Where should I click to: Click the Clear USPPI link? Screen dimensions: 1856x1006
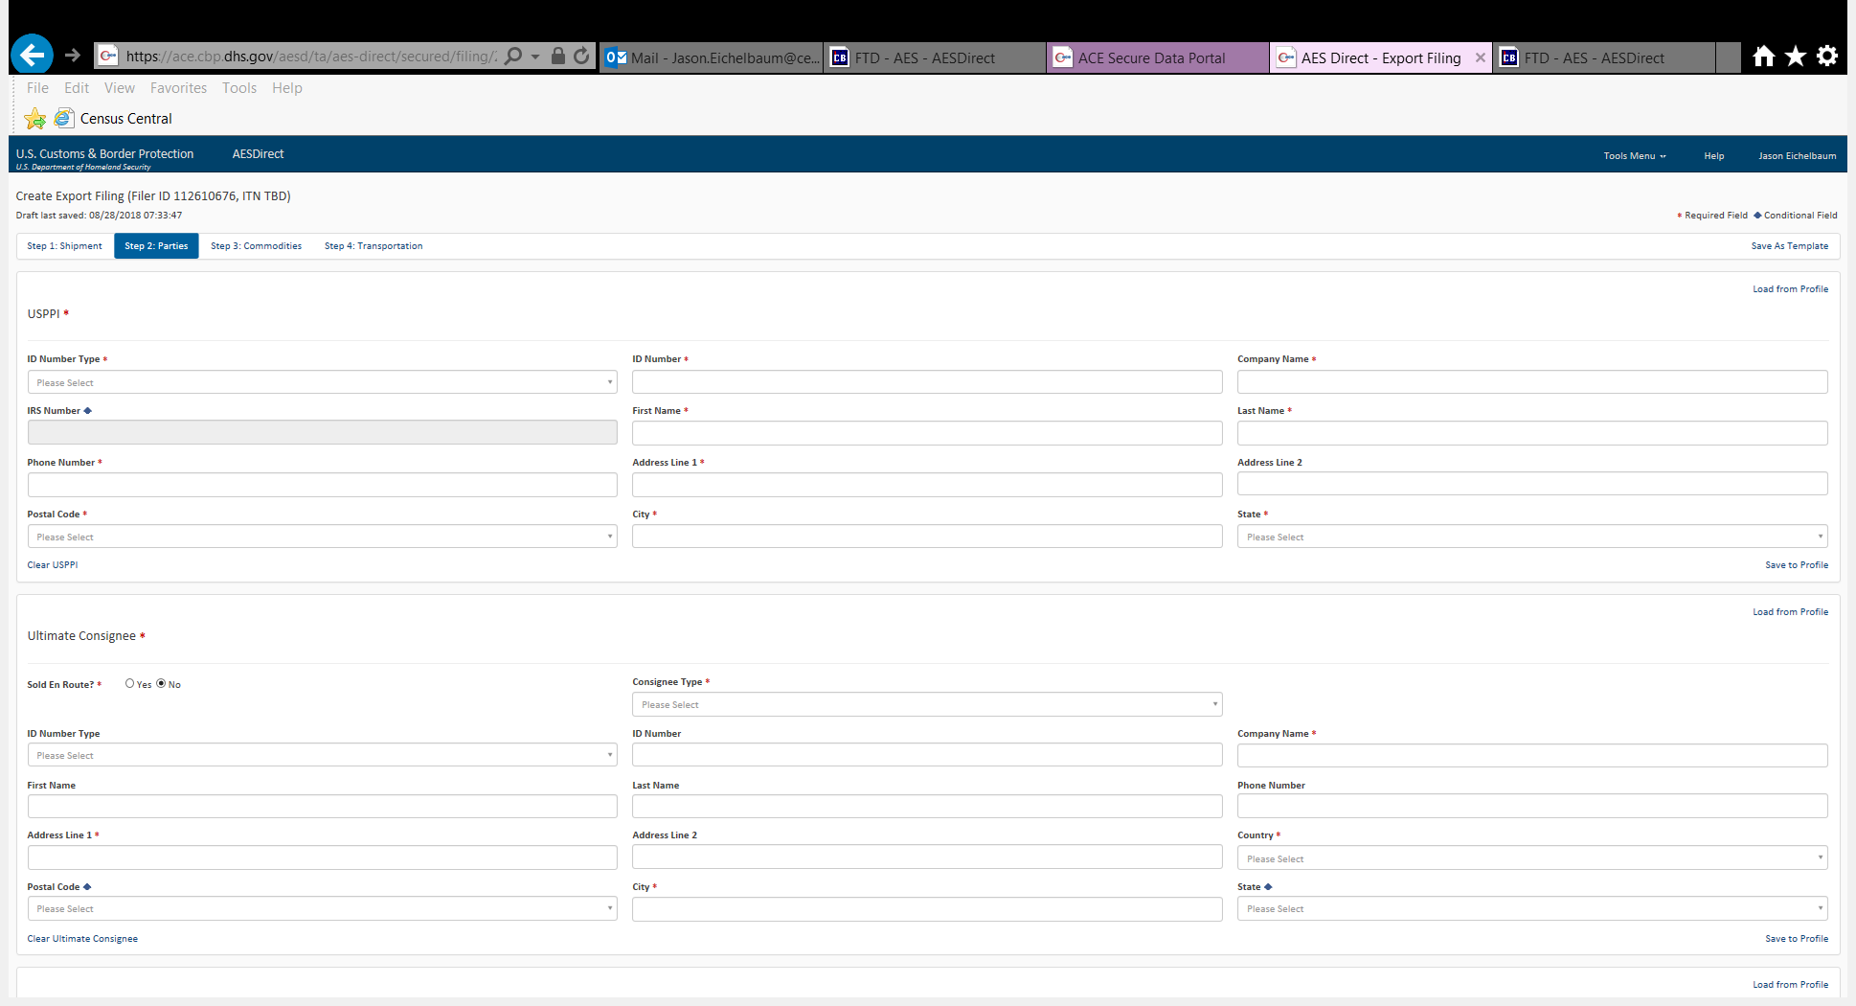click(53, 565)
